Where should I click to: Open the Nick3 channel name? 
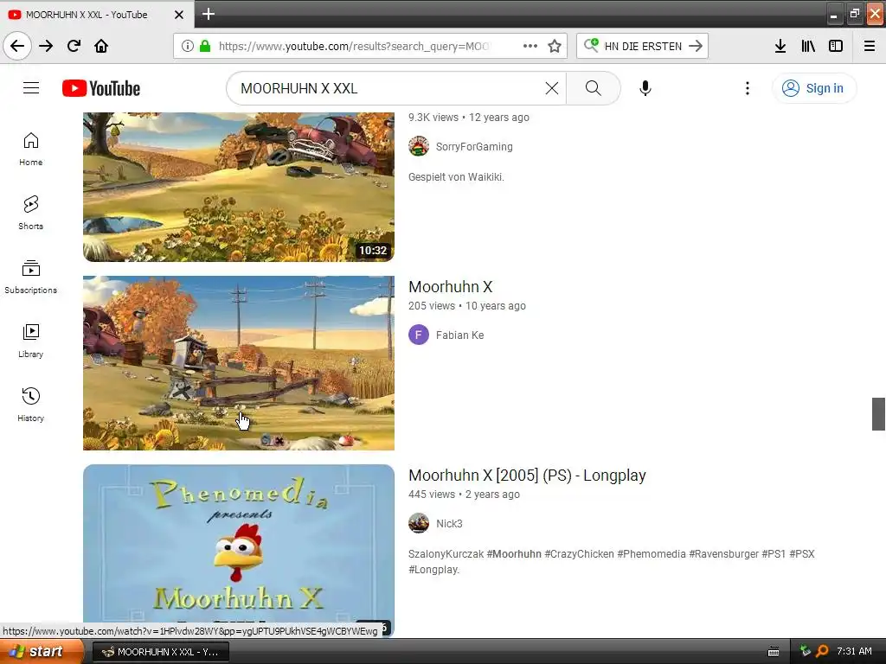click(x=449, y=523)
